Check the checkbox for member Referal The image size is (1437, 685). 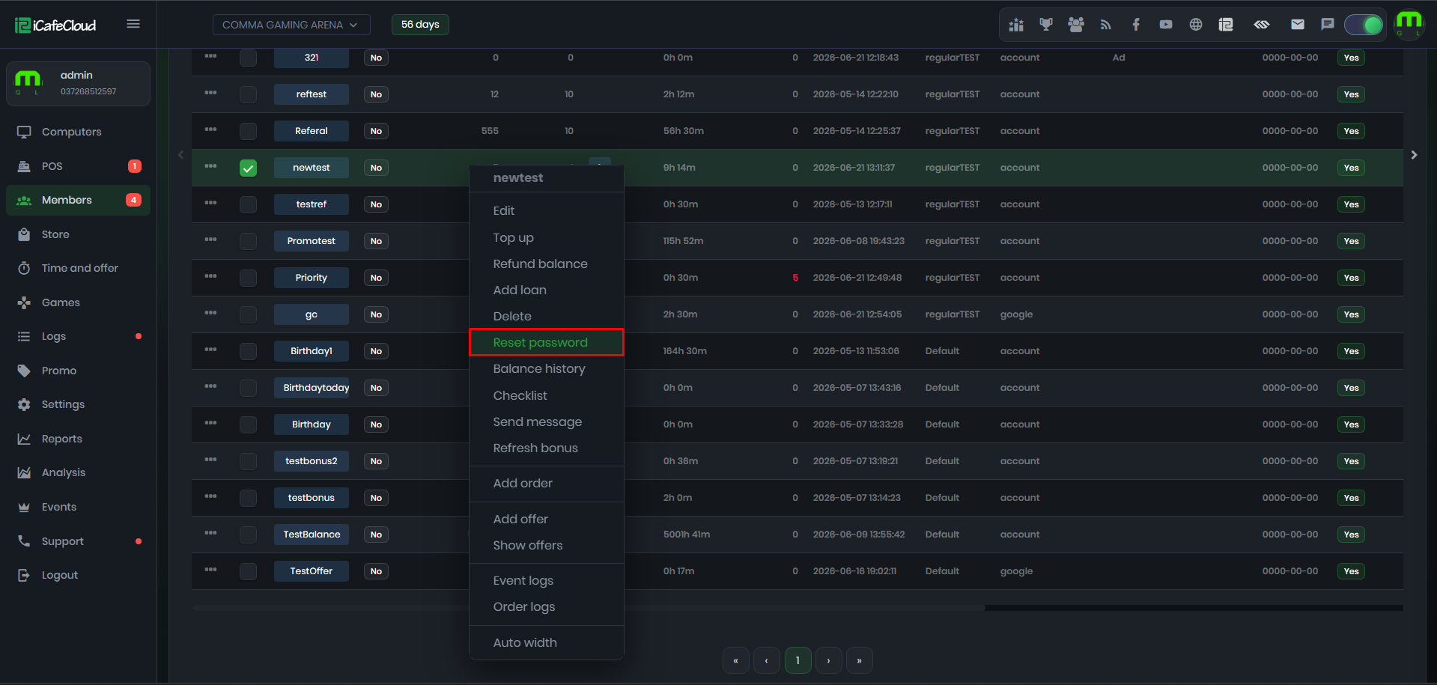tap(248, 132)
